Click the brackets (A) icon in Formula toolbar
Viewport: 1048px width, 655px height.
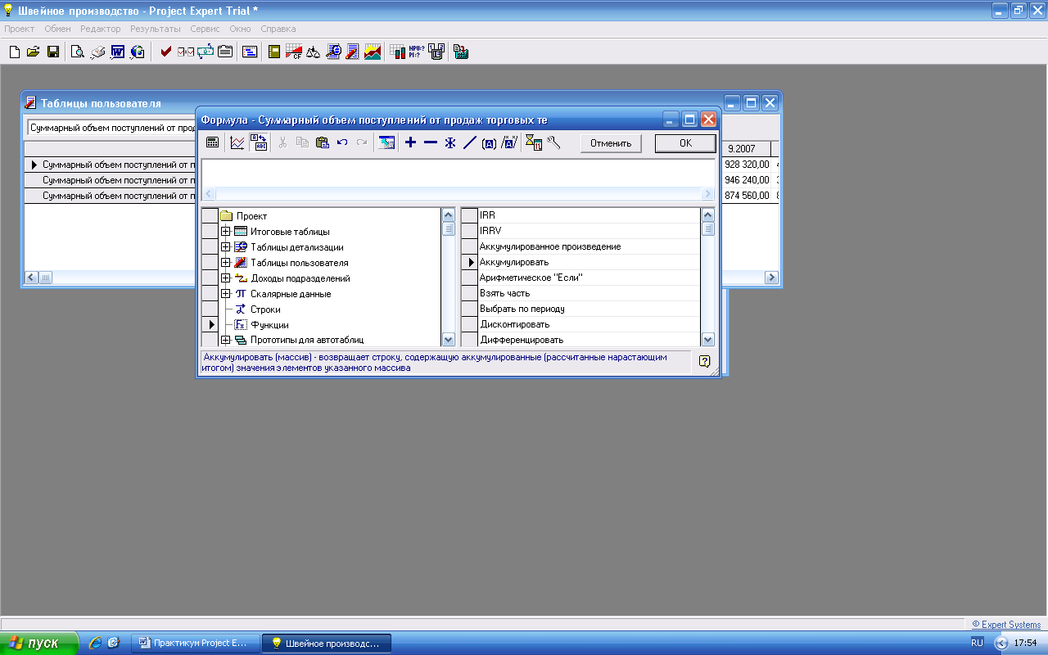pyautogui.click(x=489, y=142)
